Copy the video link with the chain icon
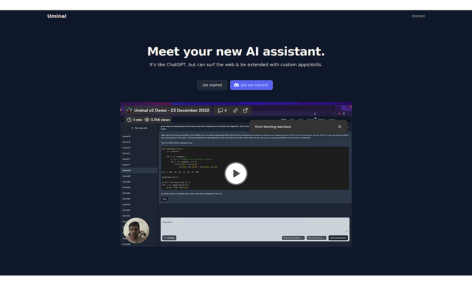 coord(235,110)
